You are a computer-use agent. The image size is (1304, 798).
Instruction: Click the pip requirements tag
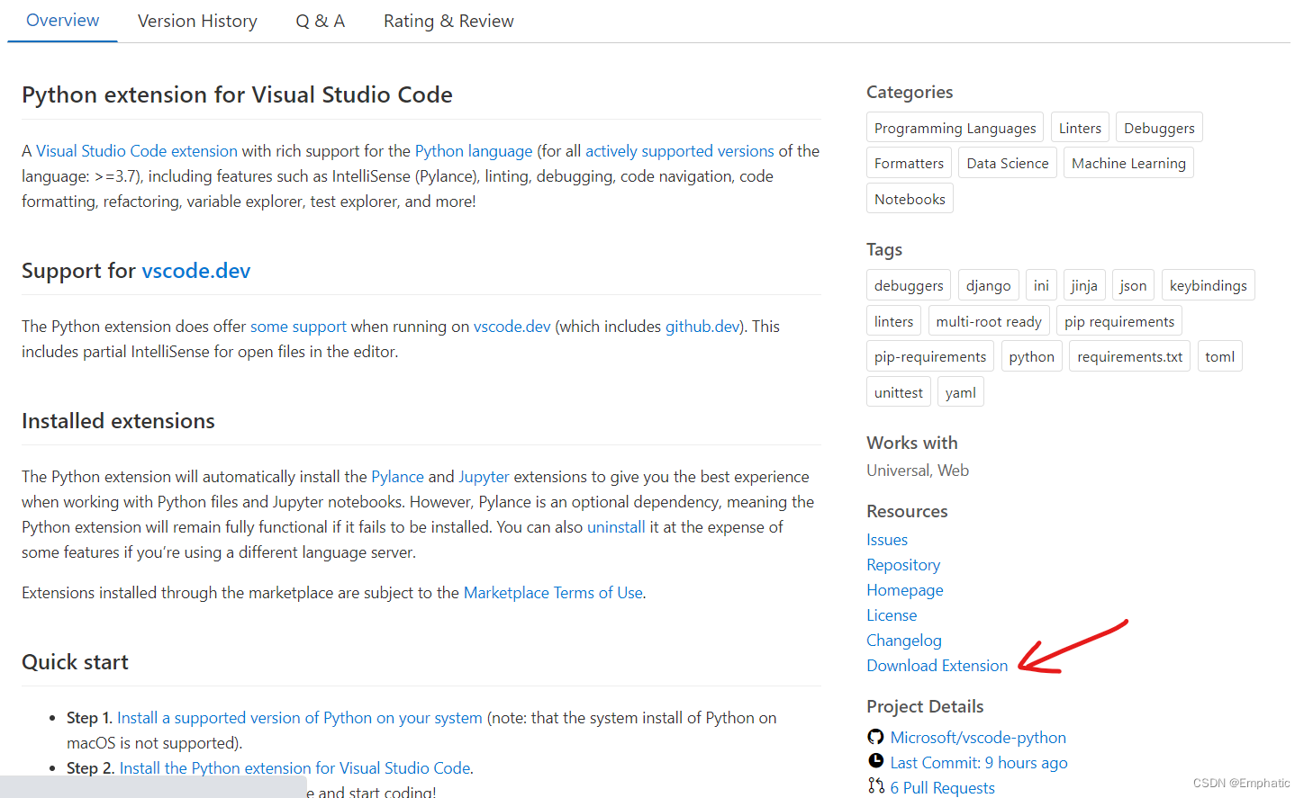tap(1119, 321)
